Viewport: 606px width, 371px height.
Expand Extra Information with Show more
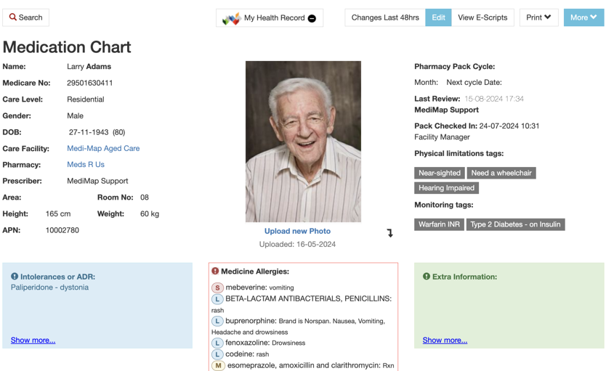[x=445, y=340]
